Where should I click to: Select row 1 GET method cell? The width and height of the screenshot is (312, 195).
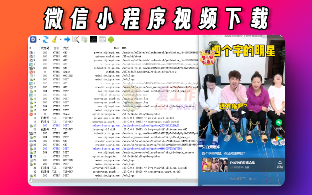pyautogui.click(x=65, y=53)
